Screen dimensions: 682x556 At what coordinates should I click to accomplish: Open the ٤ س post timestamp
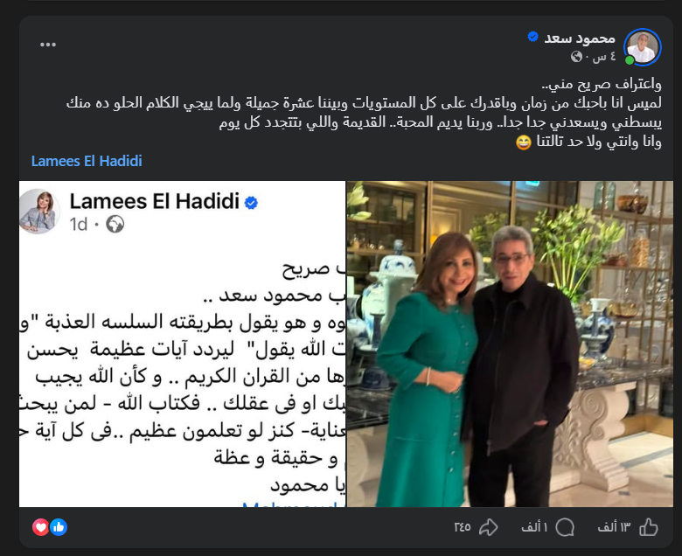(603, 57)
